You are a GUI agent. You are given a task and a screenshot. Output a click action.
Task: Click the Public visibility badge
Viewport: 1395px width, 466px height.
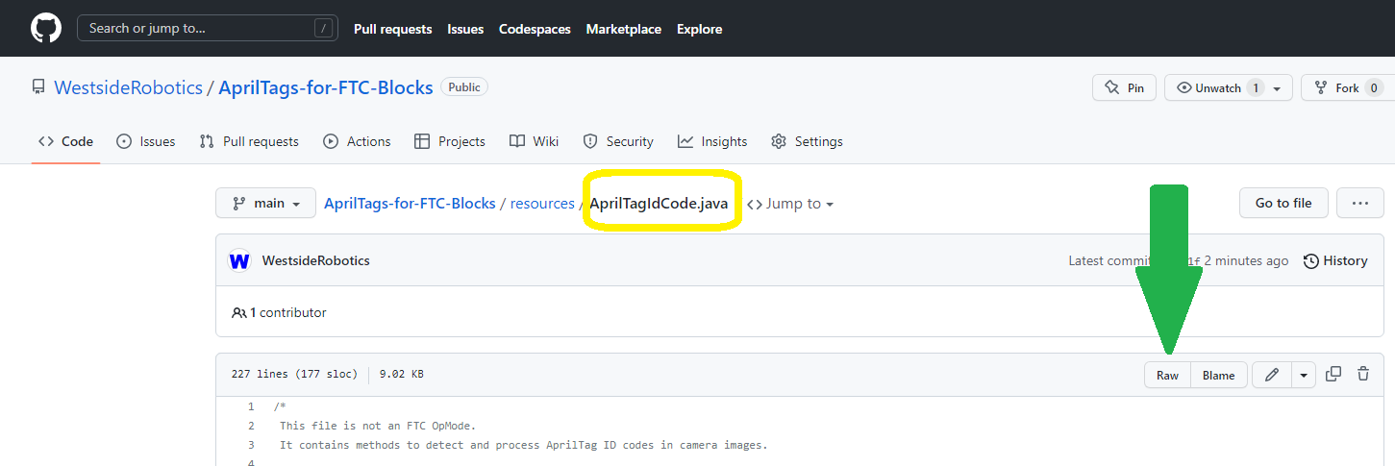tap(464, 87)
